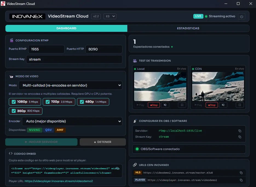Open fullscreen on the CDN player

(x=240, y=105)
